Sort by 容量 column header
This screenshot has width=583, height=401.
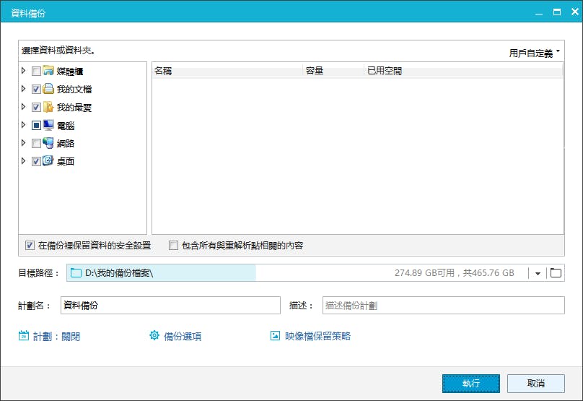point(333,71)
